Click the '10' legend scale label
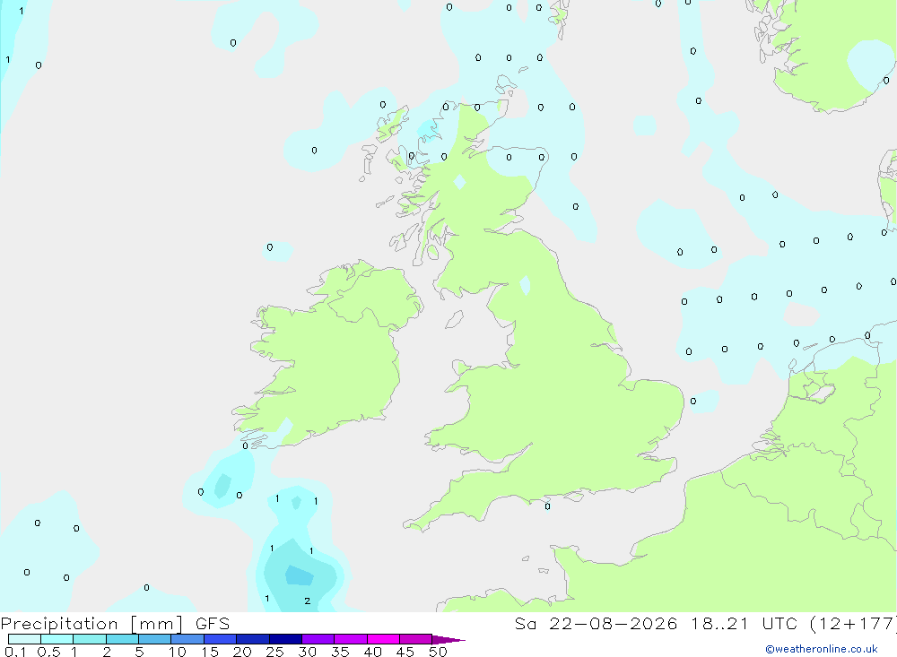The height and width of the screenshot is (657, 897). (177, 652)
